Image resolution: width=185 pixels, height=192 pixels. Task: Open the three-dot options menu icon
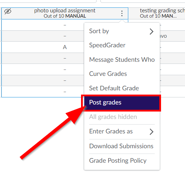[x=122, y=13]
